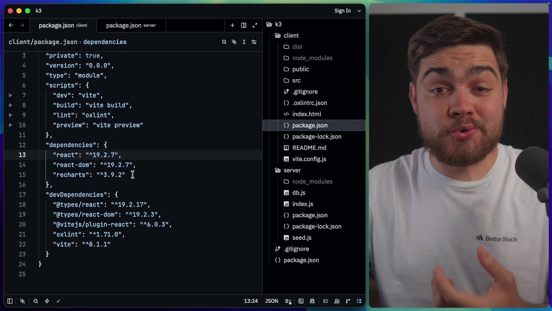This screenshot has height=311, width=552.
Task: Run the preview script on line 10
Action: pyautogui.click(x=10, y=125)
